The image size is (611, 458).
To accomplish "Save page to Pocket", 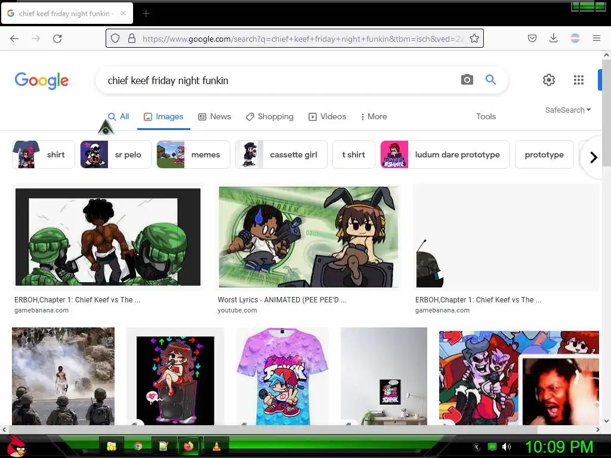I will click(532, 38).
